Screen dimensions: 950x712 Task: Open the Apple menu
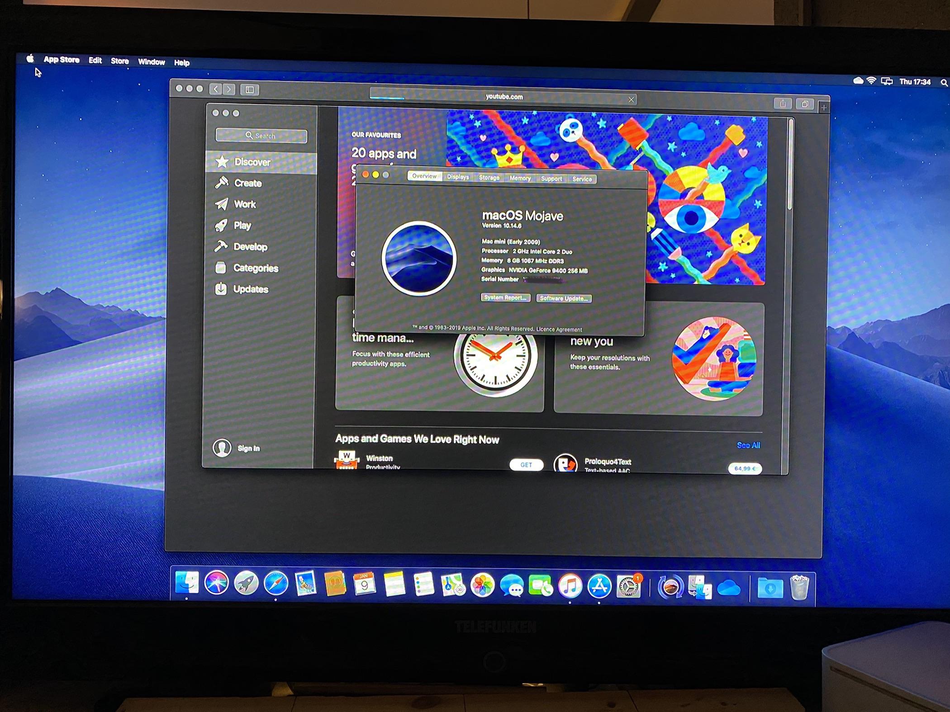tap(30, 59)
